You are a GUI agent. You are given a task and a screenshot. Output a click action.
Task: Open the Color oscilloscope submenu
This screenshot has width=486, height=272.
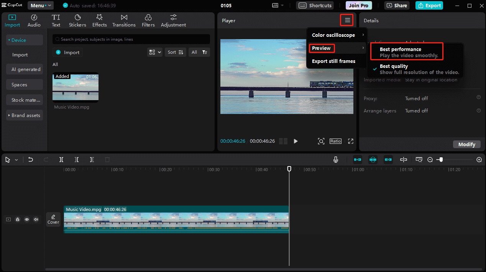tap(337, 35)
